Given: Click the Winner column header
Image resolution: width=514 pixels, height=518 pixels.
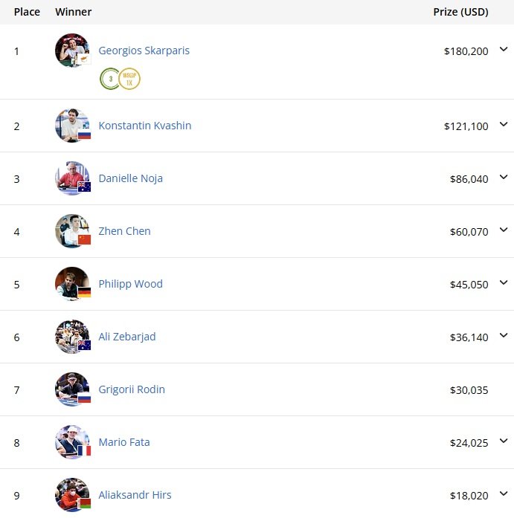Looking at the screenshot, I should pyautogui.click(x=74, y=12).
